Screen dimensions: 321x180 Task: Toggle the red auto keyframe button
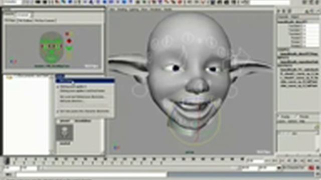pos(311,168)
